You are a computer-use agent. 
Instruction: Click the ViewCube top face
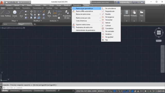pos(159,33)
